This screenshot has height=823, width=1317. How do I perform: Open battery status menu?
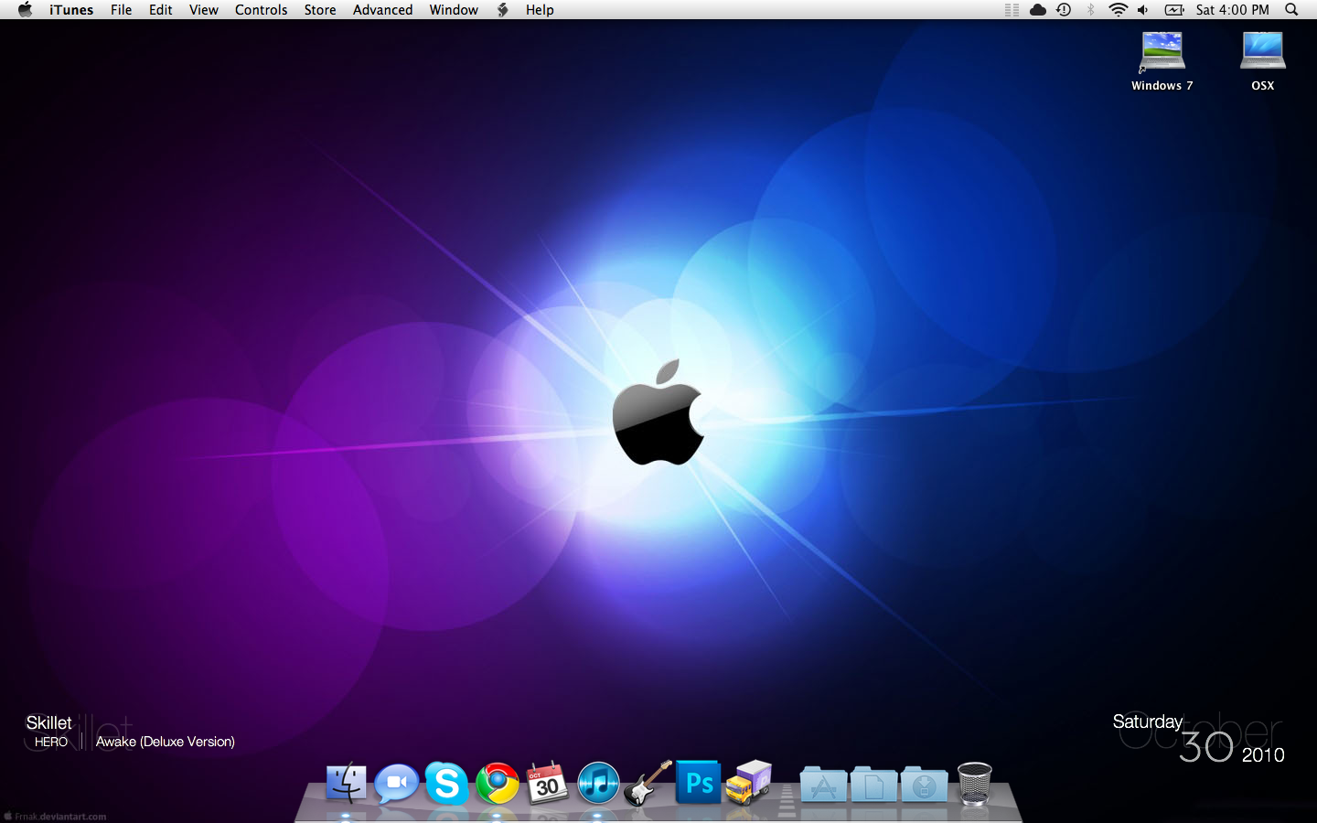[1174, 9]
